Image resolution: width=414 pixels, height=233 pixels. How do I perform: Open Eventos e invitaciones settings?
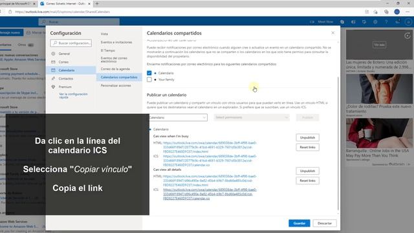[x=116, y=42]
